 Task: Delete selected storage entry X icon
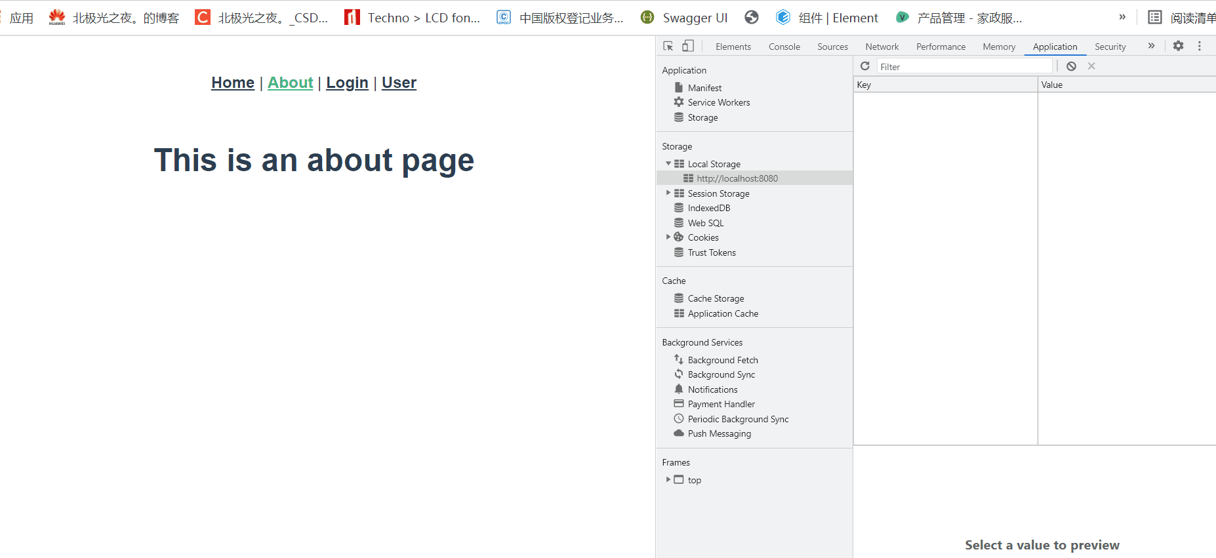coord(1091,66)
